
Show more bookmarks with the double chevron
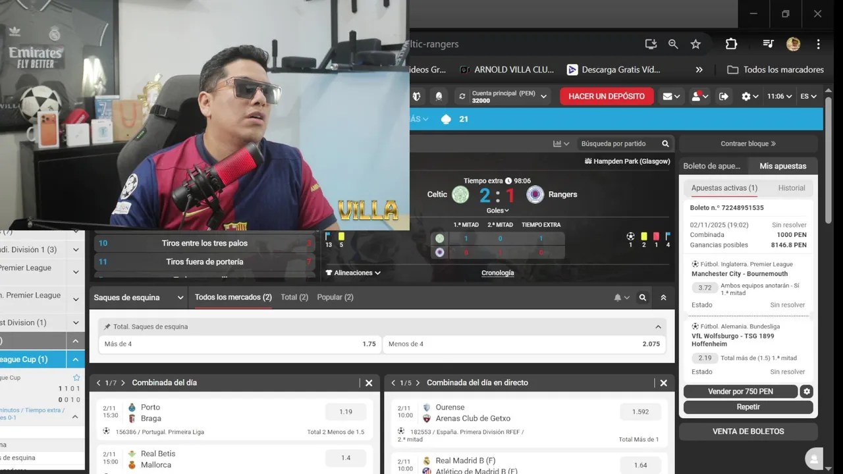coord(699,70)
